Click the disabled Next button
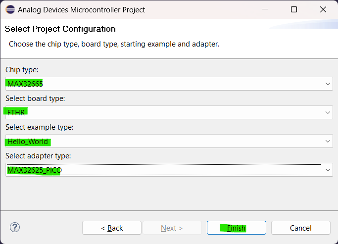Screen dimensions: 338x244 172,228
